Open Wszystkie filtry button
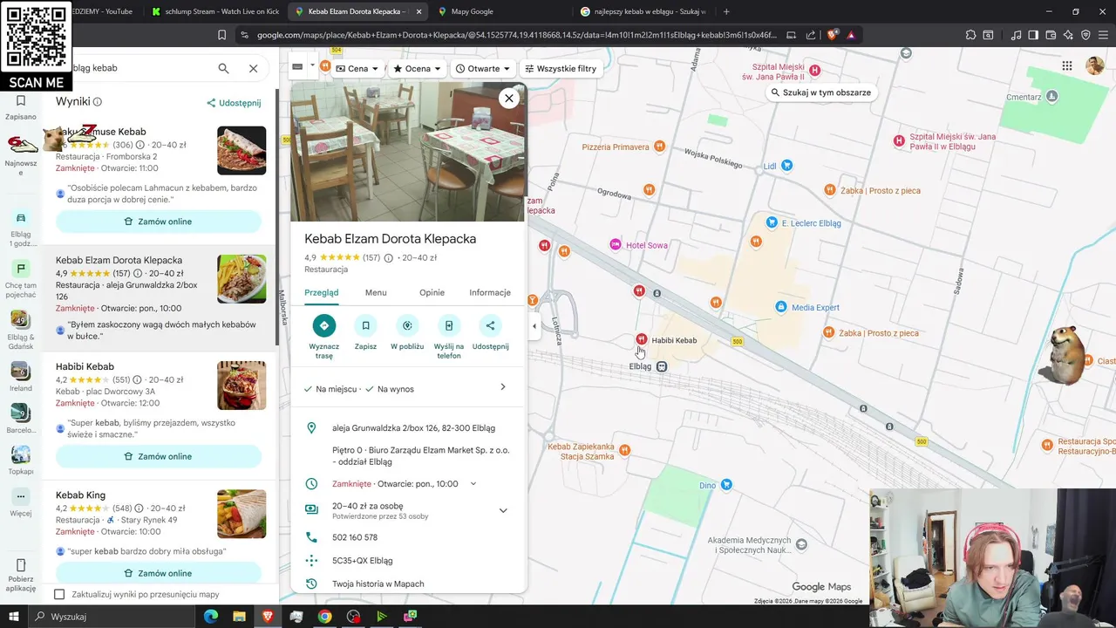 560,69
